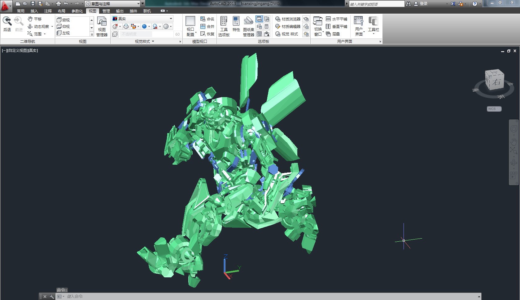This screenshot has height=300, width=520.
Task: Switch to the 参数化 ribbon tab
Action: pos(77,11)
